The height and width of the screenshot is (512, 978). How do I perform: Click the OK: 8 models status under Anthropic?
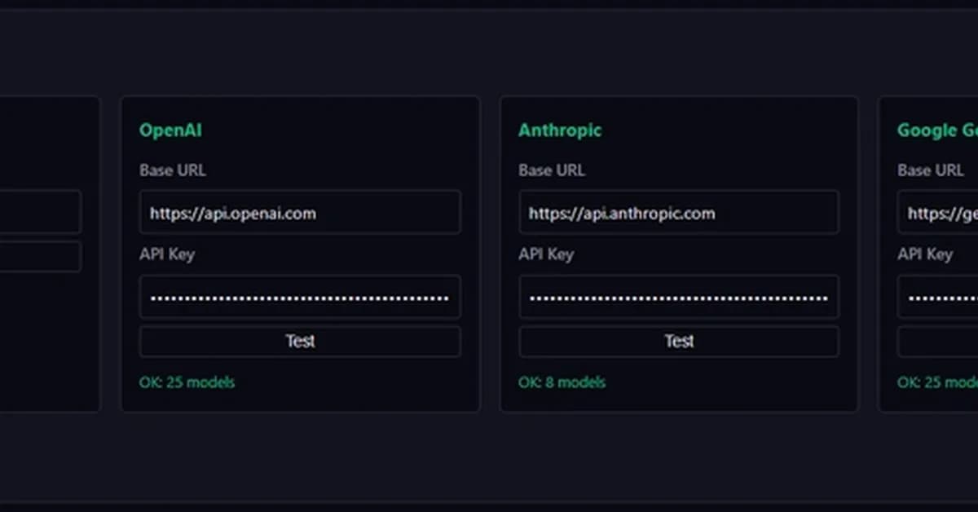[x=562, y=382]
